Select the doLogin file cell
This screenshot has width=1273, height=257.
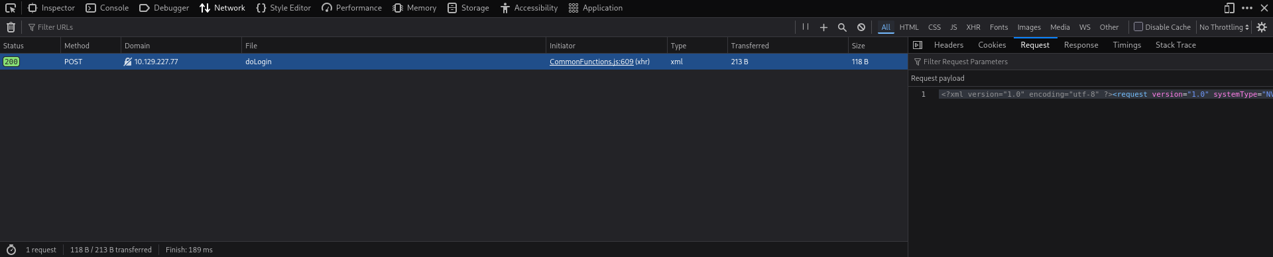tap(394, 62)
